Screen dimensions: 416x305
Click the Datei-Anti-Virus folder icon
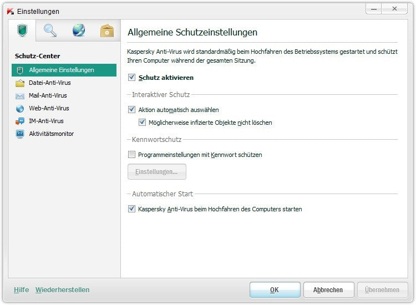20,83
